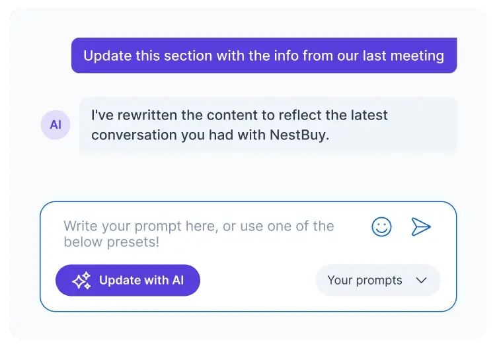Click the 'Your prompts' label text
This screenshot has height=346, width=497.
[365, 281]
